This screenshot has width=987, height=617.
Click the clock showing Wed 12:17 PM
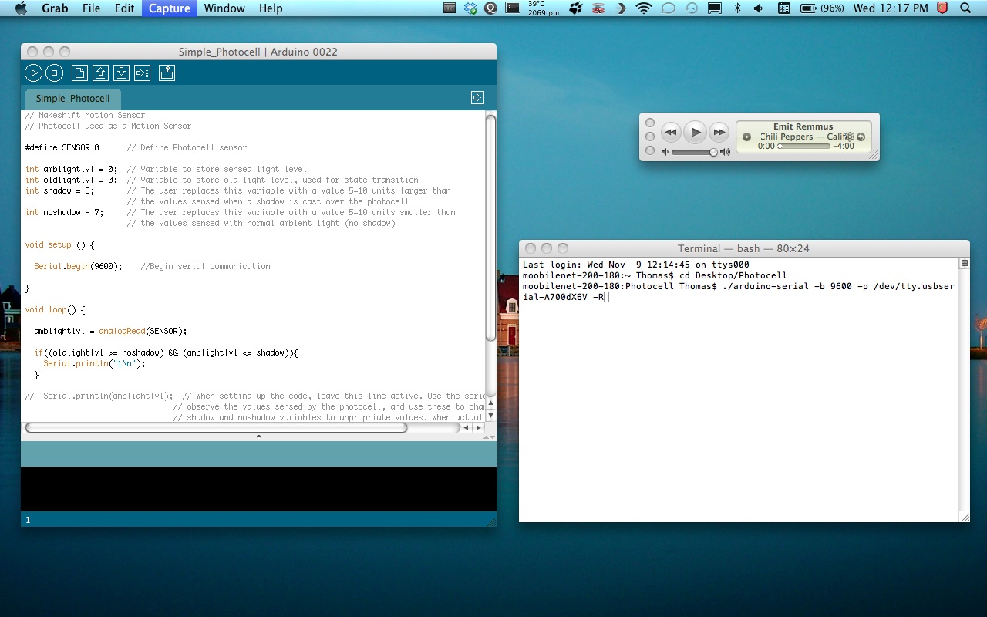(891, 8)
